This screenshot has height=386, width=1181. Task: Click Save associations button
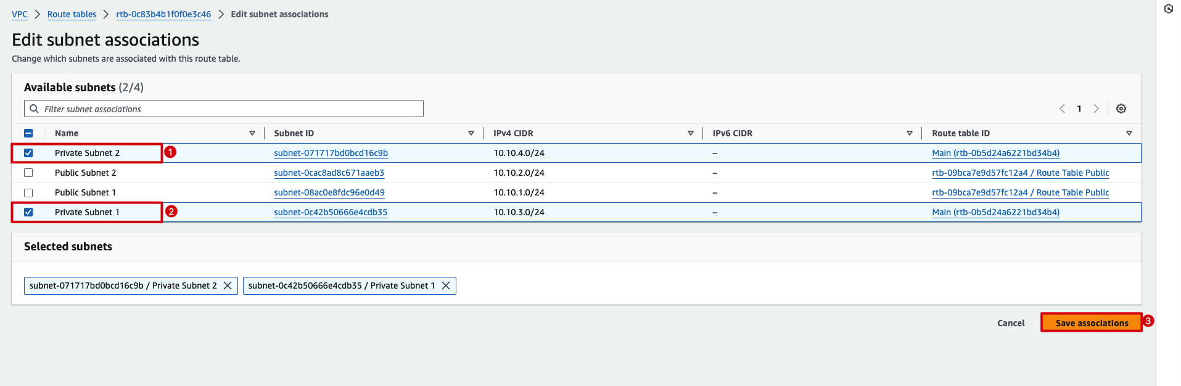point(1091,322)
